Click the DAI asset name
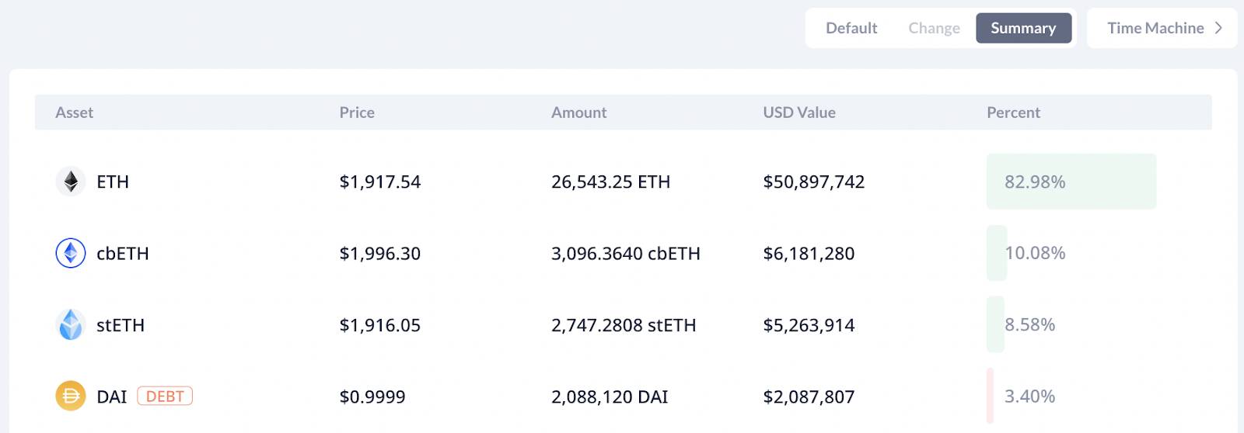Screen dimensions: 1244x433 pyautogui.click(x=112, y=396)
